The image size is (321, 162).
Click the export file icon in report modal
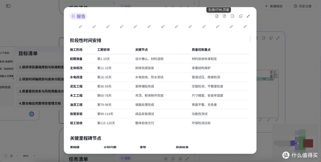[232, 16]
